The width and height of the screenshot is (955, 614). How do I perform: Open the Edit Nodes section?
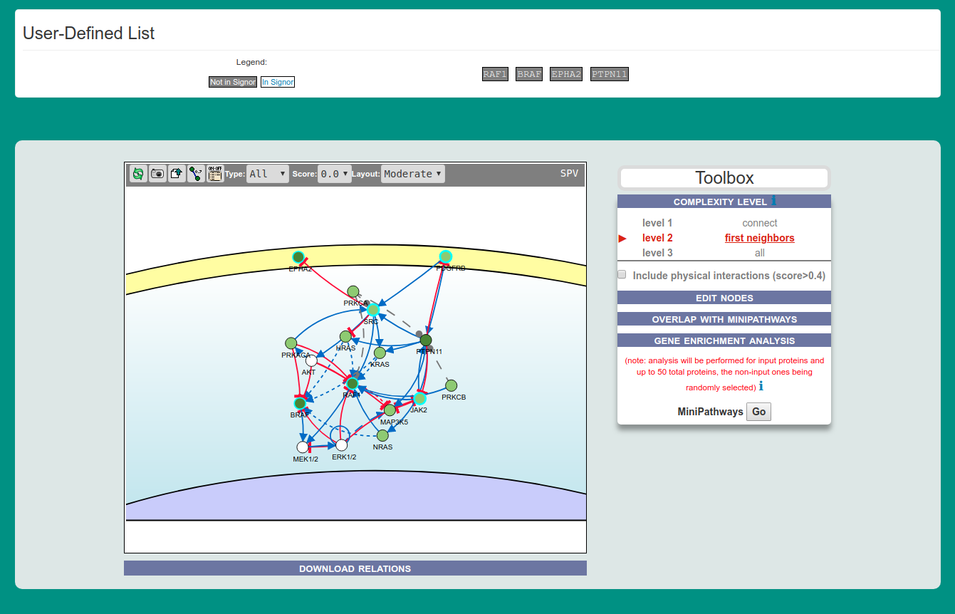click(x=724, y=298)
